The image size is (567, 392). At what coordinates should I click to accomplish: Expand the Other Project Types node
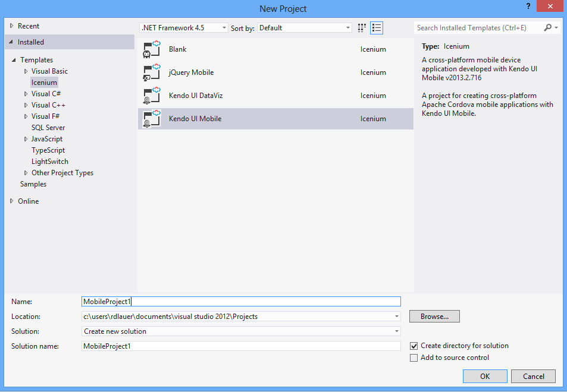[x=26, y=173]
